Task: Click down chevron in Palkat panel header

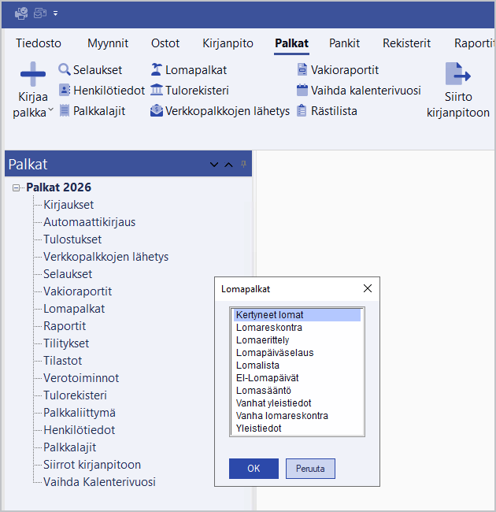Action: 214,165
